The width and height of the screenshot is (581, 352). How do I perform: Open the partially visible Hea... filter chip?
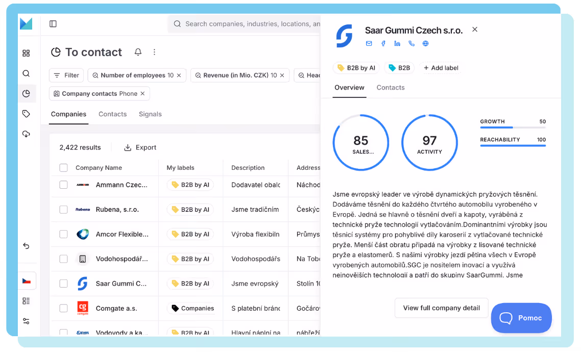tap(307, 75)
